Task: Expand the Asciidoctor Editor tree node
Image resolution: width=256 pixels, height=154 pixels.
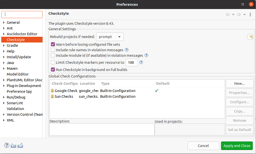Action: coord(4,34)
